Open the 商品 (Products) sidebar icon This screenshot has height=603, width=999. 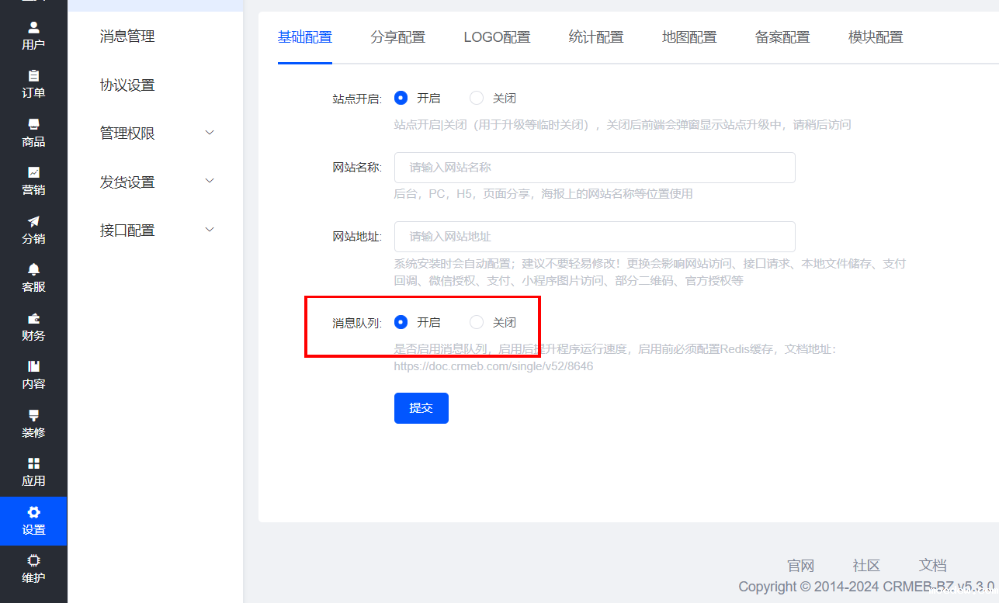[33, 124]
